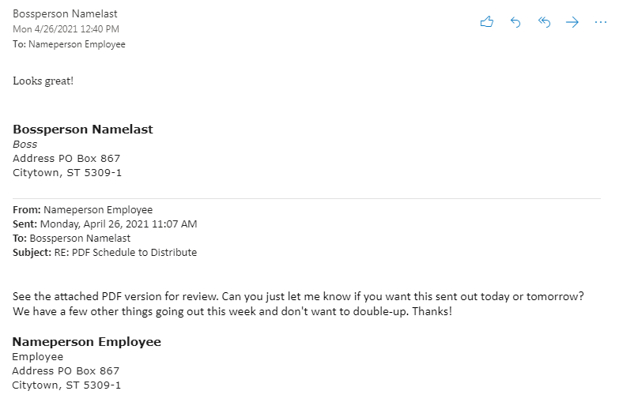This screenshot has height=406, width=619.
Task: Click Nameperson Employee in quoted From field
Action: tap(98, 209)
